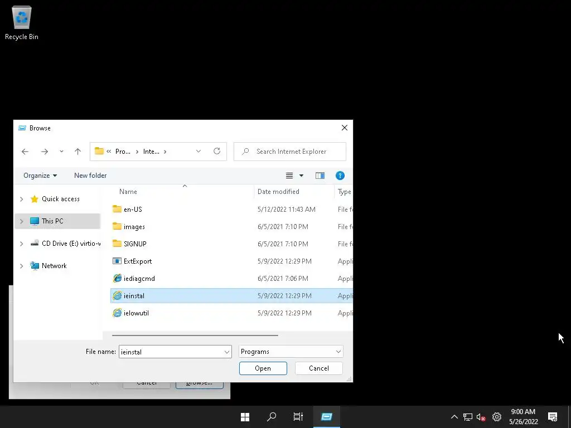
Task: Expand the Network node
Action: [22, 266]
